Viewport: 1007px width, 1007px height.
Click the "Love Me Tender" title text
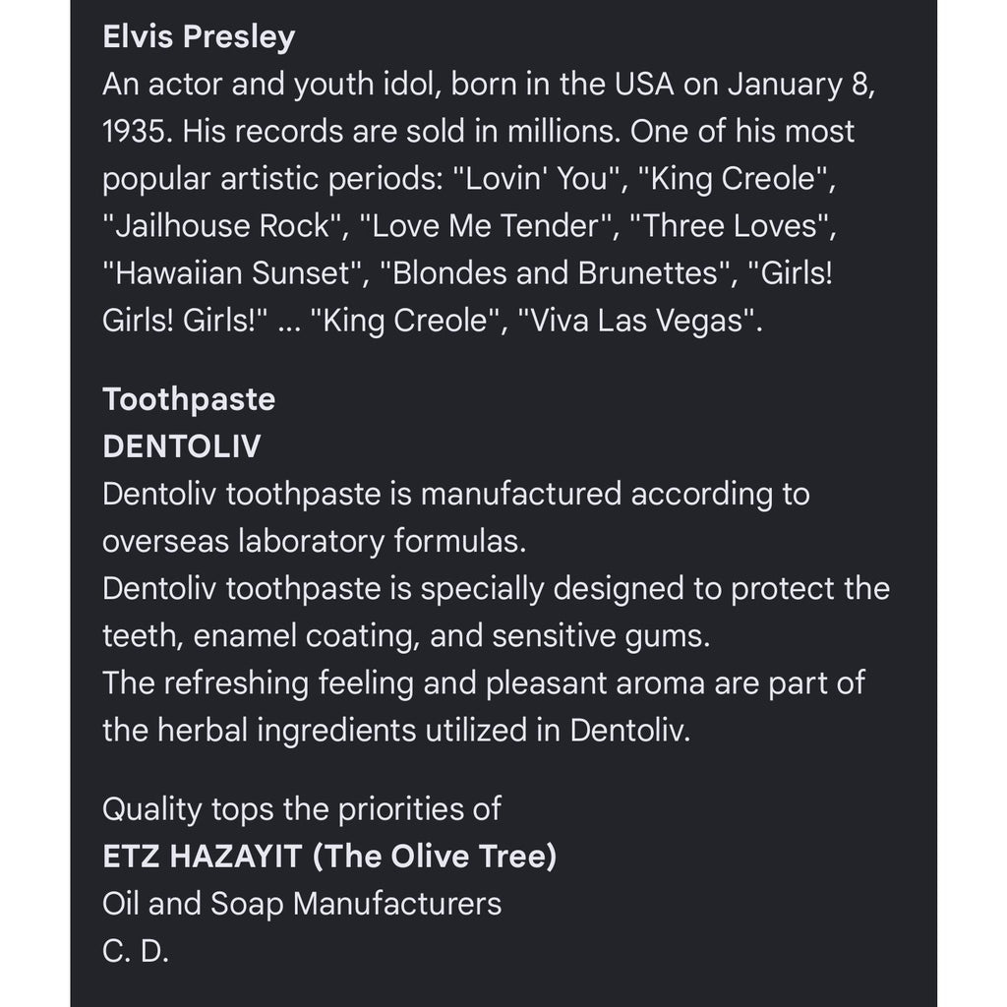point(485,226)
